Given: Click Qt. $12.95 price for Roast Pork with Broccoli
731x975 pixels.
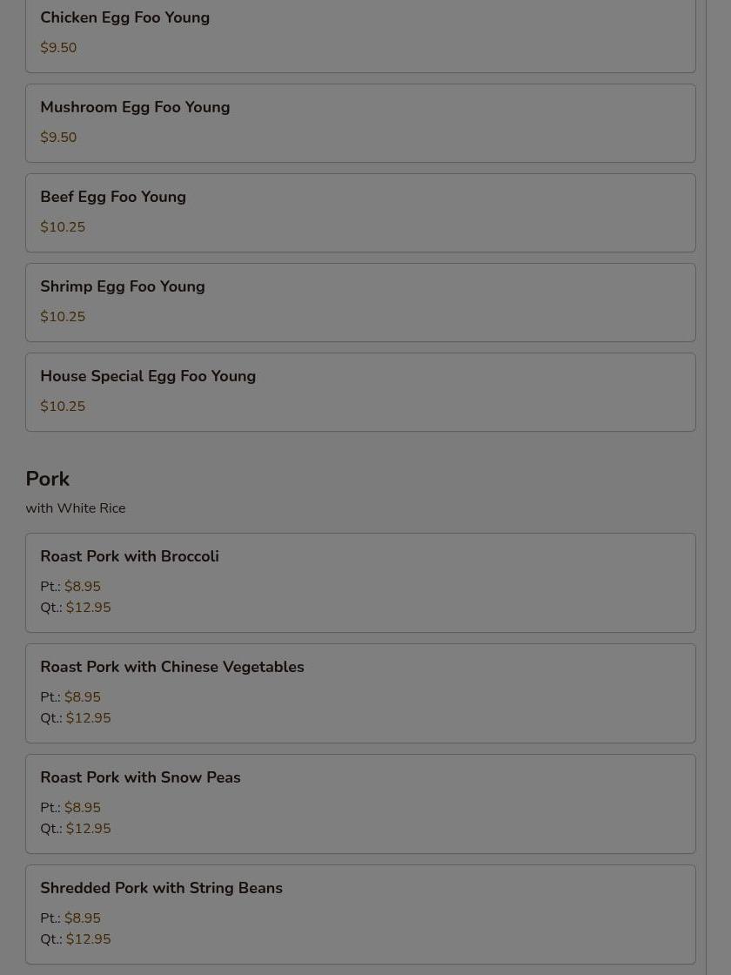Looking at the screenshot, I should pyautogui.click(x=76, y=608).
